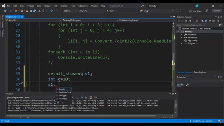Click the Preview Selected Items code icon

218,21
